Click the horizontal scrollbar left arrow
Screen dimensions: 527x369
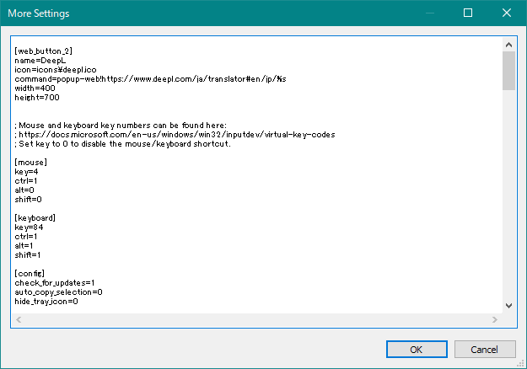(19, 319)
